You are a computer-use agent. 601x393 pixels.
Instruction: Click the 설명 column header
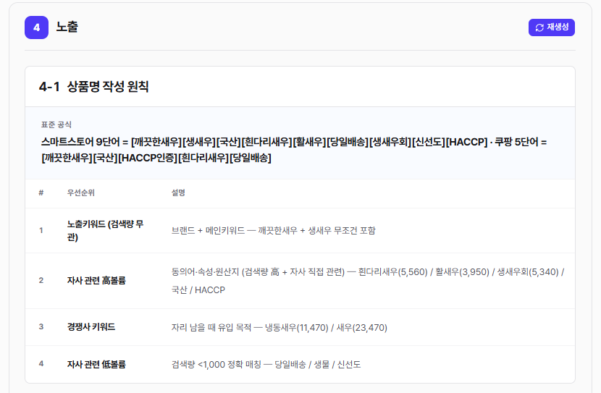coord(178,193)
